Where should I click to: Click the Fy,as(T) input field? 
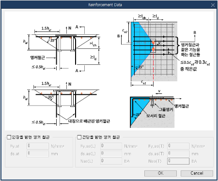coord(178,146)
